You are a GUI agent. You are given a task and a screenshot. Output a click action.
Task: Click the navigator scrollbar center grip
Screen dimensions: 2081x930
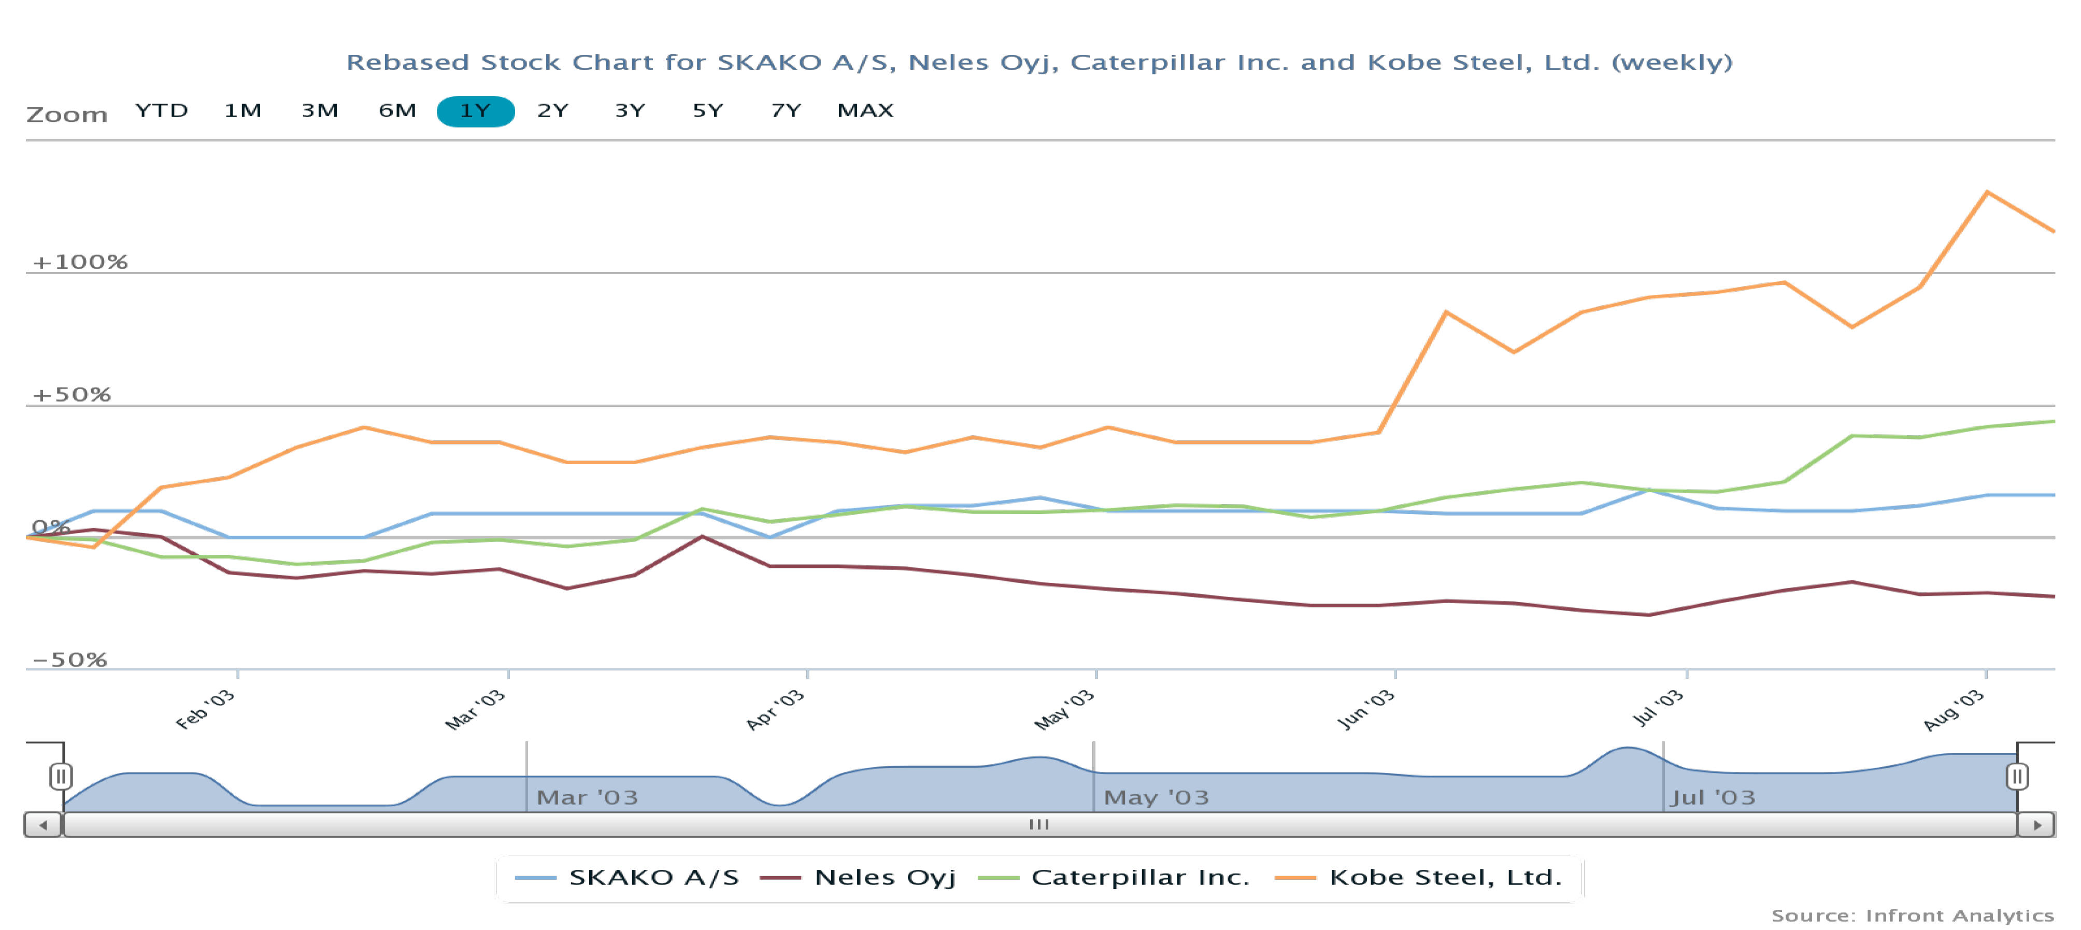coord(1039,825)
